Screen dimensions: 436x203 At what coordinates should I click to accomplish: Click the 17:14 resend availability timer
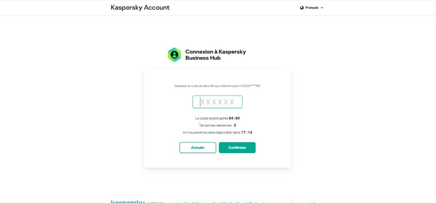247,133
